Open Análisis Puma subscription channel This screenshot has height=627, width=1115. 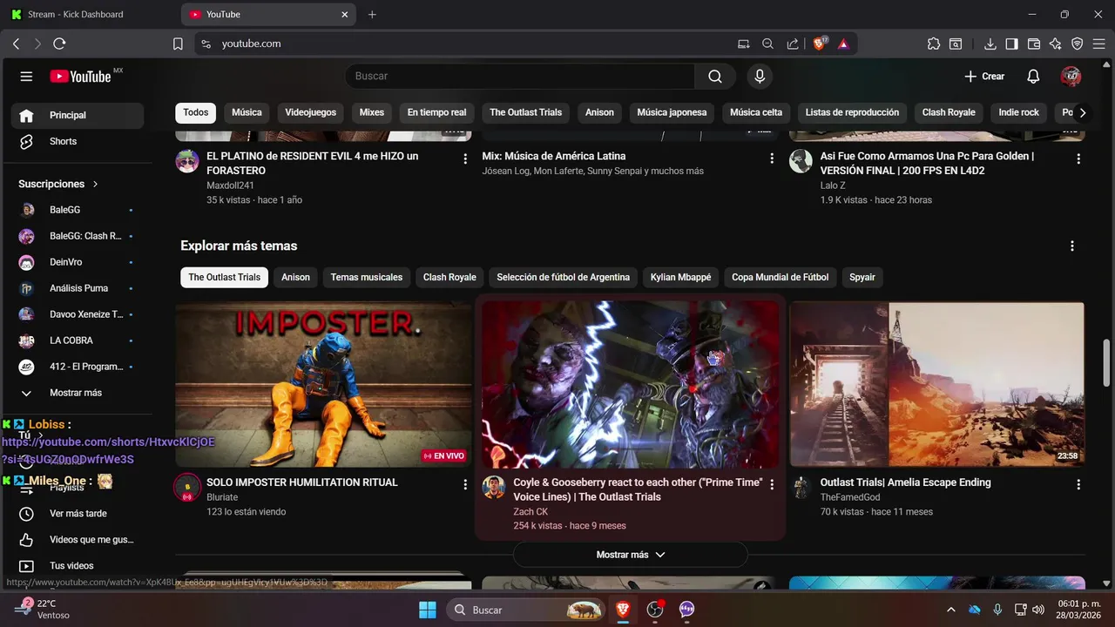pyautogui.click(x=78, y=288)
